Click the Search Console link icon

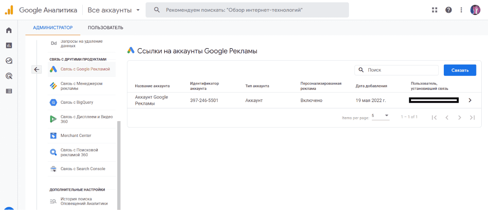coord(53,169)
